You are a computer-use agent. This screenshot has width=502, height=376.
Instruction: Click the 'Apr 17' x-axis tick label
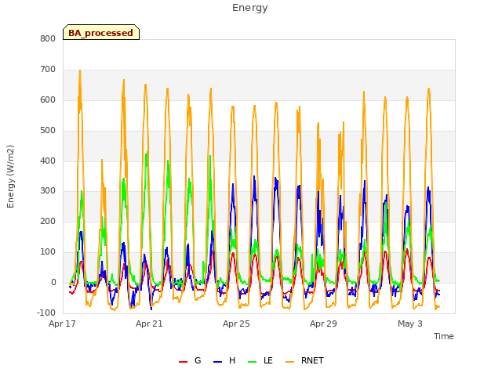62,324
